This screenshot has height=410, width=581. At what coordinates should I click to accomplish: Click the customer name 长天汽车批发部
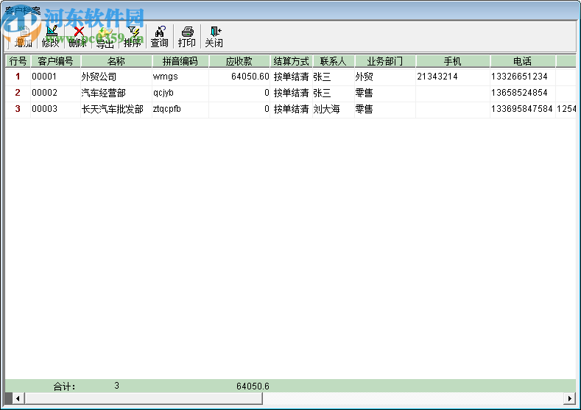click(x=112, y=109)
